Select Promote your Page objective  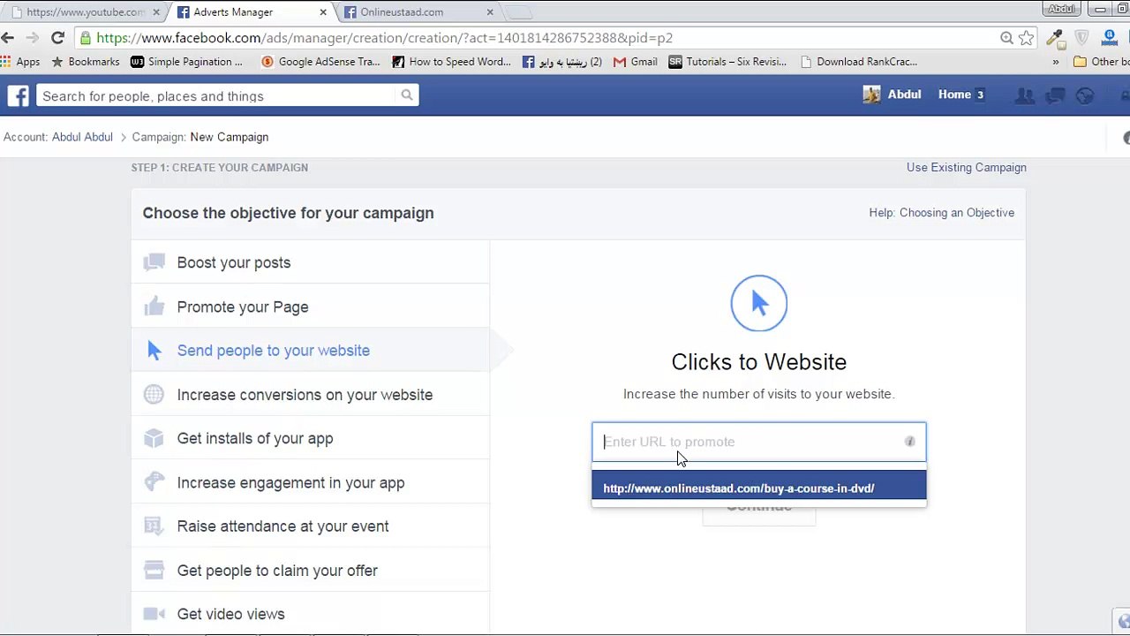click(x=310, y=307)
